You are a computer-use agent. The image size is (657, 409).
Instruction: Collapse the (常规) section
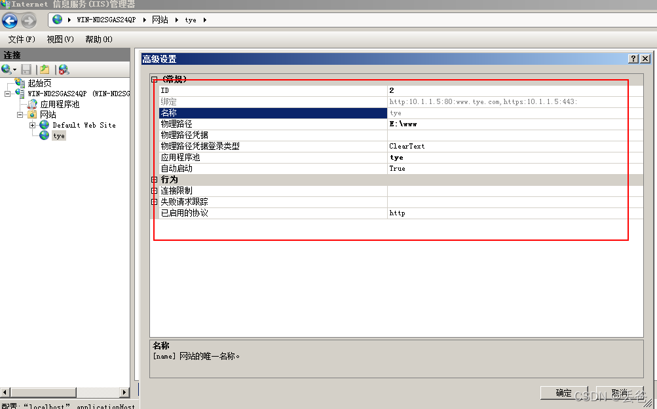154,79
